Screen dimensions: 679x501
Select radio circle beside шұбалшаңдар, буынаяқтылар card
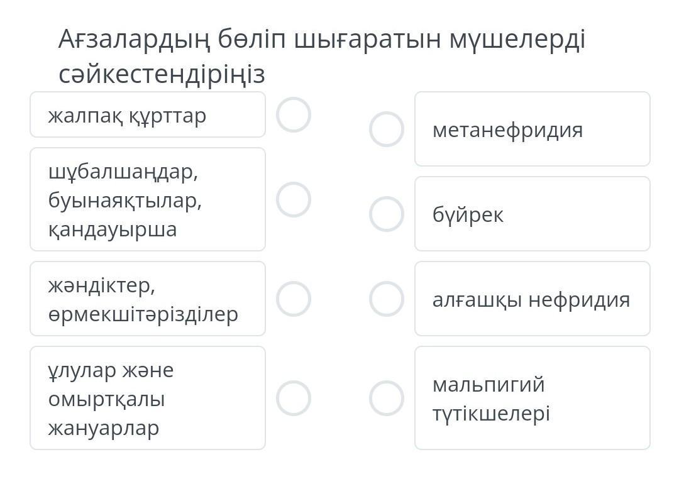tap(294, 199)
